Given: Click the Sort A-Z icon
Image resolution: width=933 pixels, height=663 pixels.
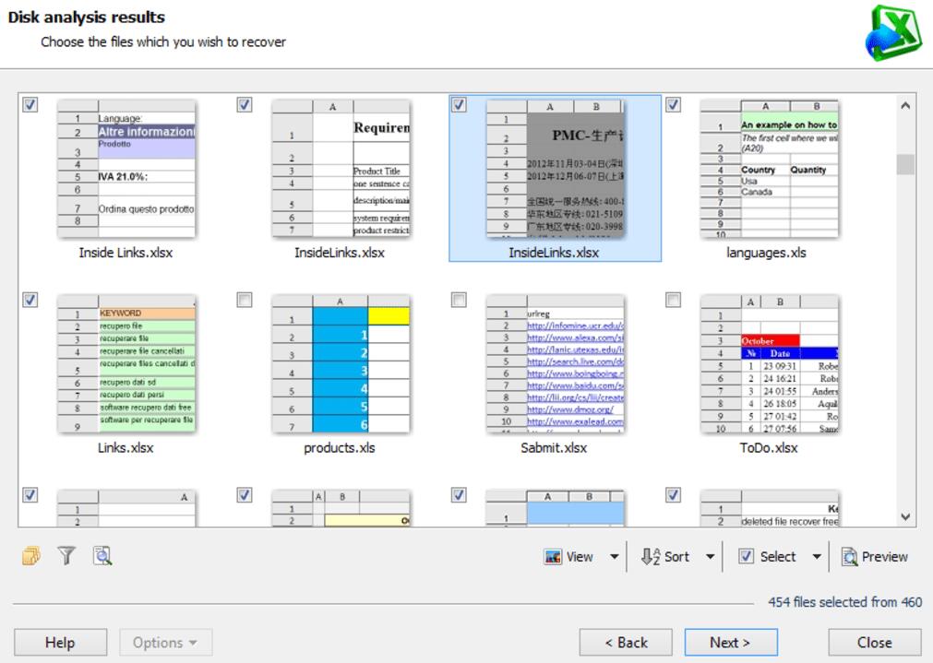Looking at the screenshot, I should (x=651, y=557).
